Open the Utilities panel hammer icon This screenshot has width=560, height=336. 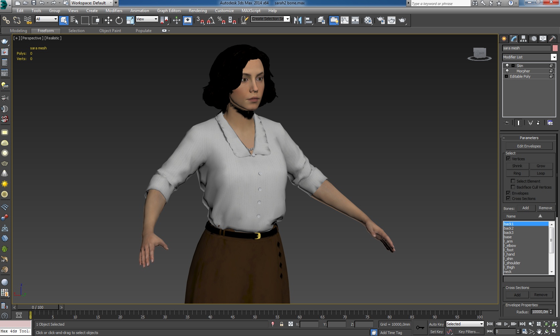[552, 39]
